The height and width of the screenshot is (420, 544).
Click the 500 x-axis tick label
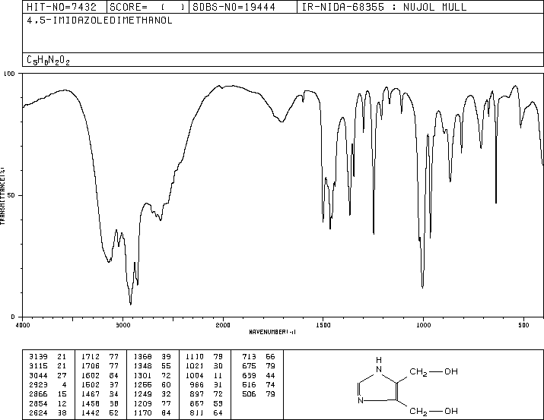(523, 325)
